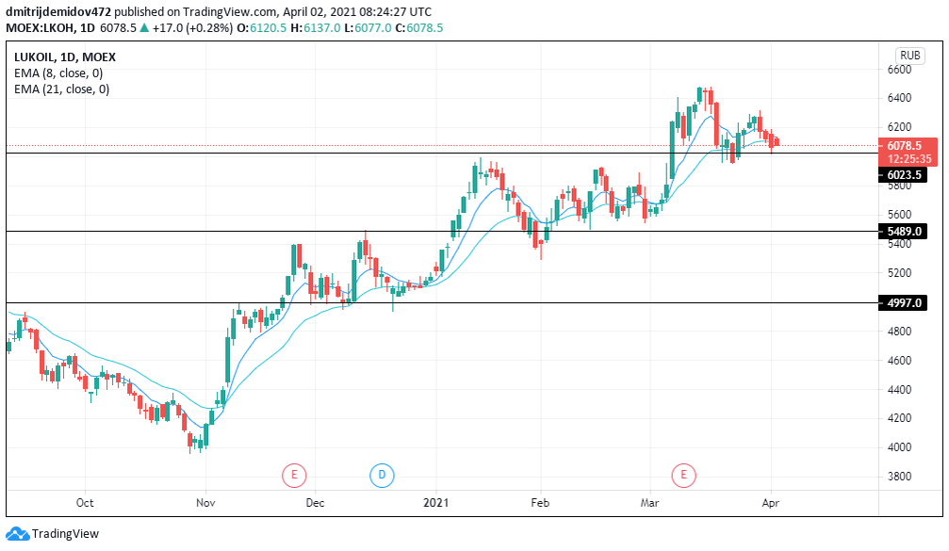Click the 4800 price axis label
The image size is (949, 551).
899,332
